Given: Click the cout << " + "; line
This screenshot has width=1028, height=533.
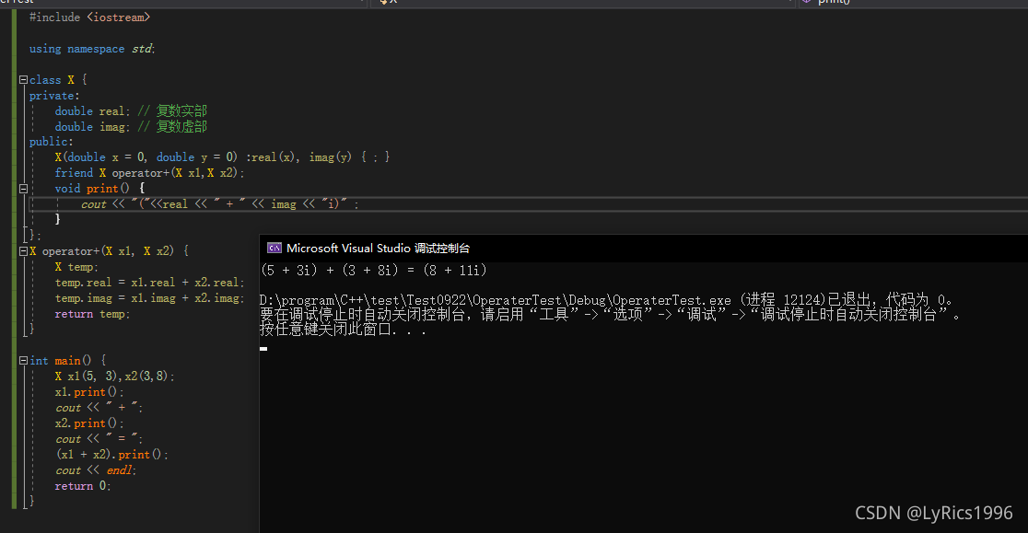Looking at the screenshot, I should click(99, 408).
